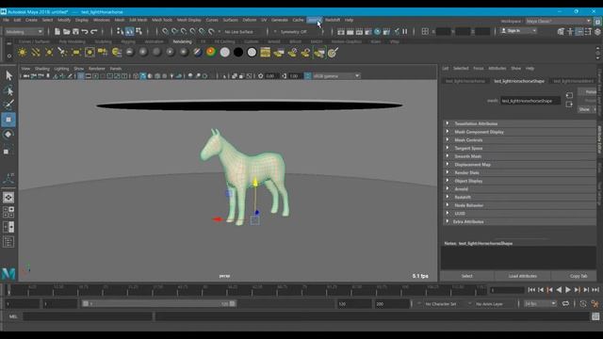603x339 pixels.
Task: Click the Open scene folder icon
Action: (x=67, y=31)
